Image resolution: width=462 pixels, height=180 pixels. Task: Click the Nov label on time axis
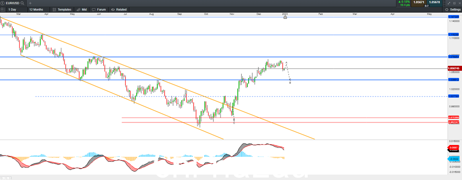[232, 14]
